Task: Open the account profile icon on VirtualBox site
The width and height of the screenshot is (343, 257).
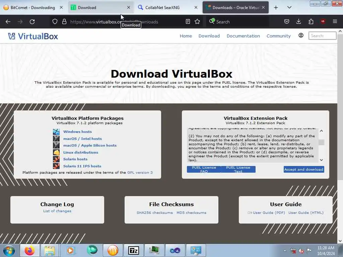Action: click(x=301, y=35)
